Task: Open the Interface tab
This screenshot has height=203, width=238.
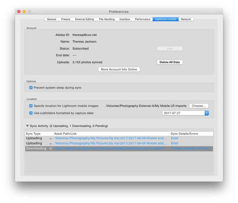Action: pos(125,19)
